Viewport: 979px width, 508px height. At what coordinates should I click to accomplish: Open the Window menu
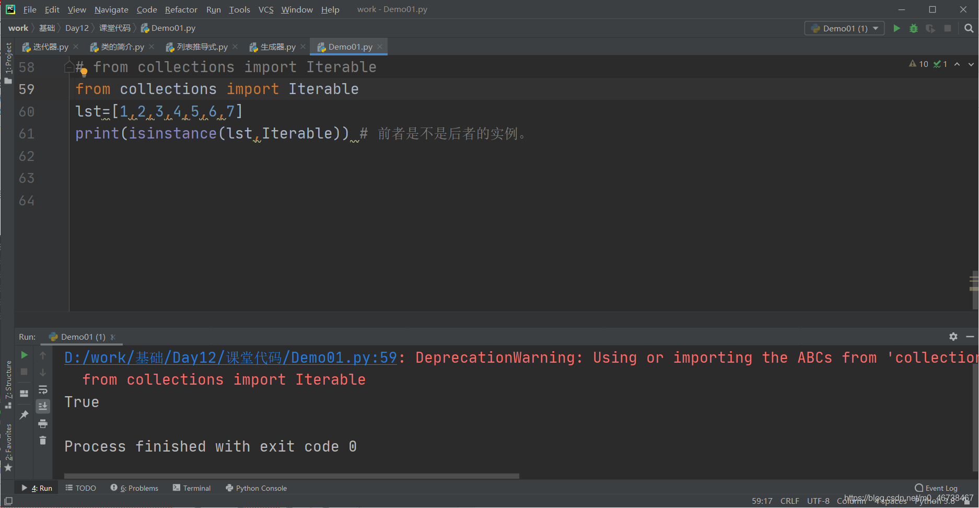click(297, 9)
